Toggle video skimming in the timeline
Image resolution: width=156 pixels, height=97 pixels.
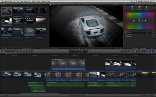(146, 54)
